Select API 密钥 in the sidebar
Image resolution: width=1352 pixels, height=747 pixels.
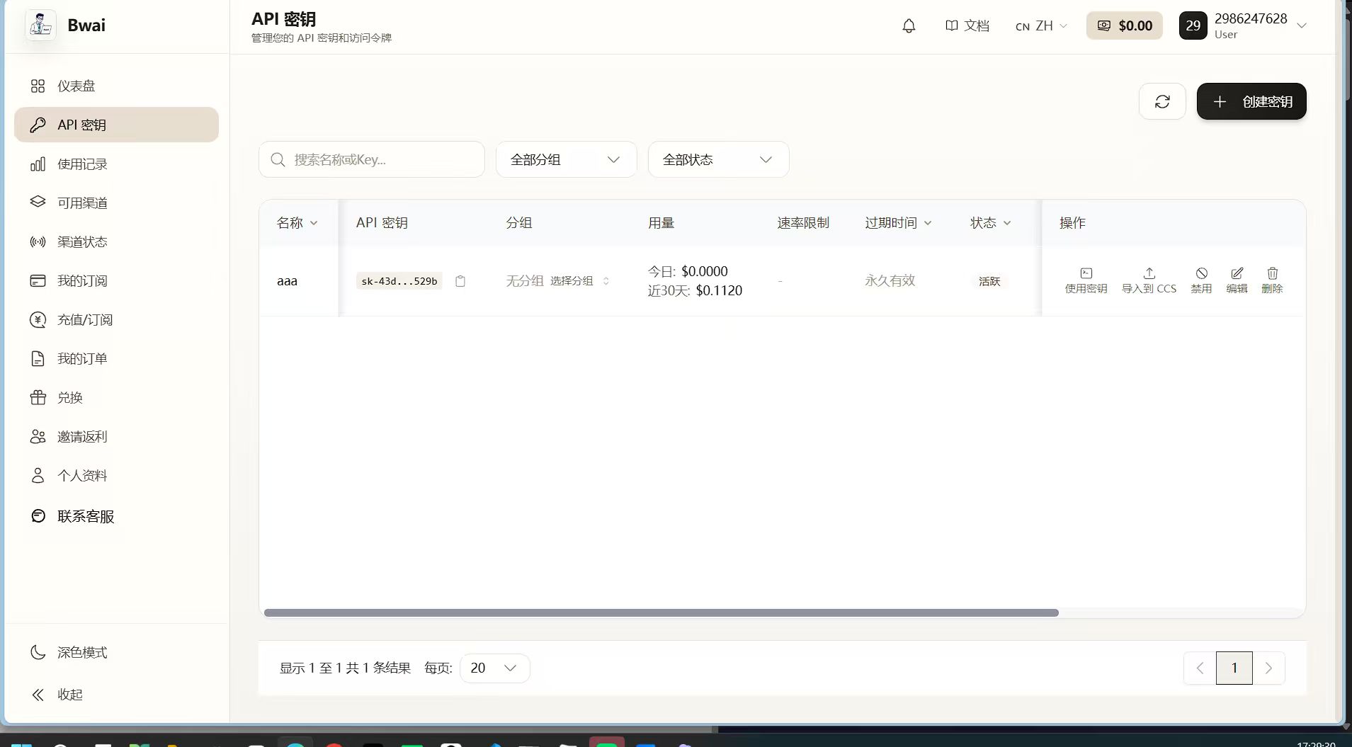point(116,125)
